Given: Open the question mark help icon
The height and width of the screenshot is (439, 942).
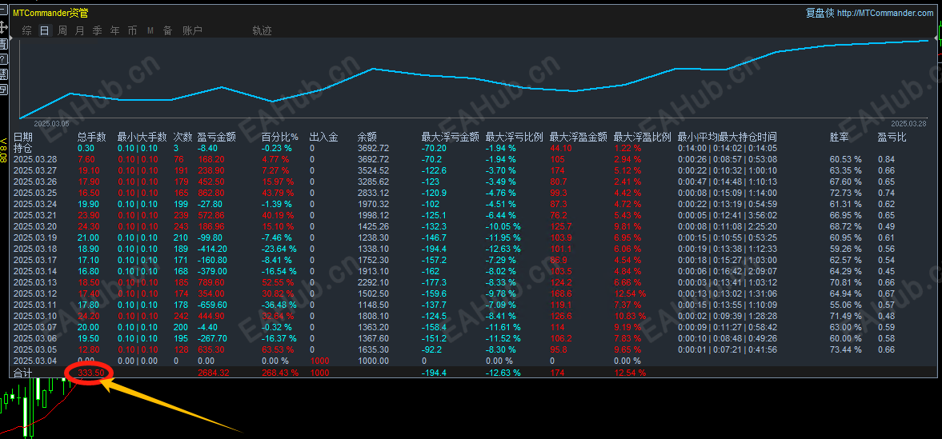Looking at the screenshot, I should pos(3,59).
